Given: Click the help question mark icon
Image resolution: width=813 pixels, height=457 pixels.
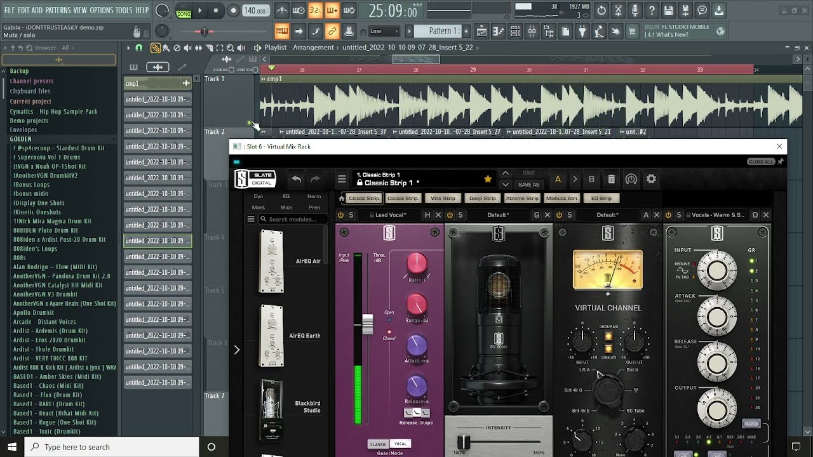Looking at the screenshot, I should pos(652,11).
